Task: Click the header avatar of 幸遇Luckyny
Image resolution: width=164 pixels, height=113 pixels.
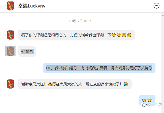Action: coord(10,6)
